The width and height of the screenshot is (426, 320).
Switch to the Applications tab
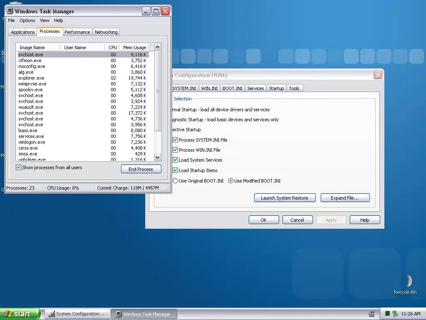(23, 32)
